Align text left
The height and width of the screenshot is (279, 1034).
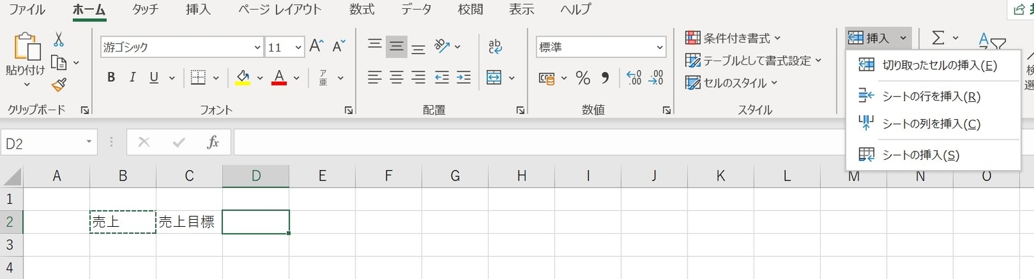pyautogui.click(x=375, y=78)
